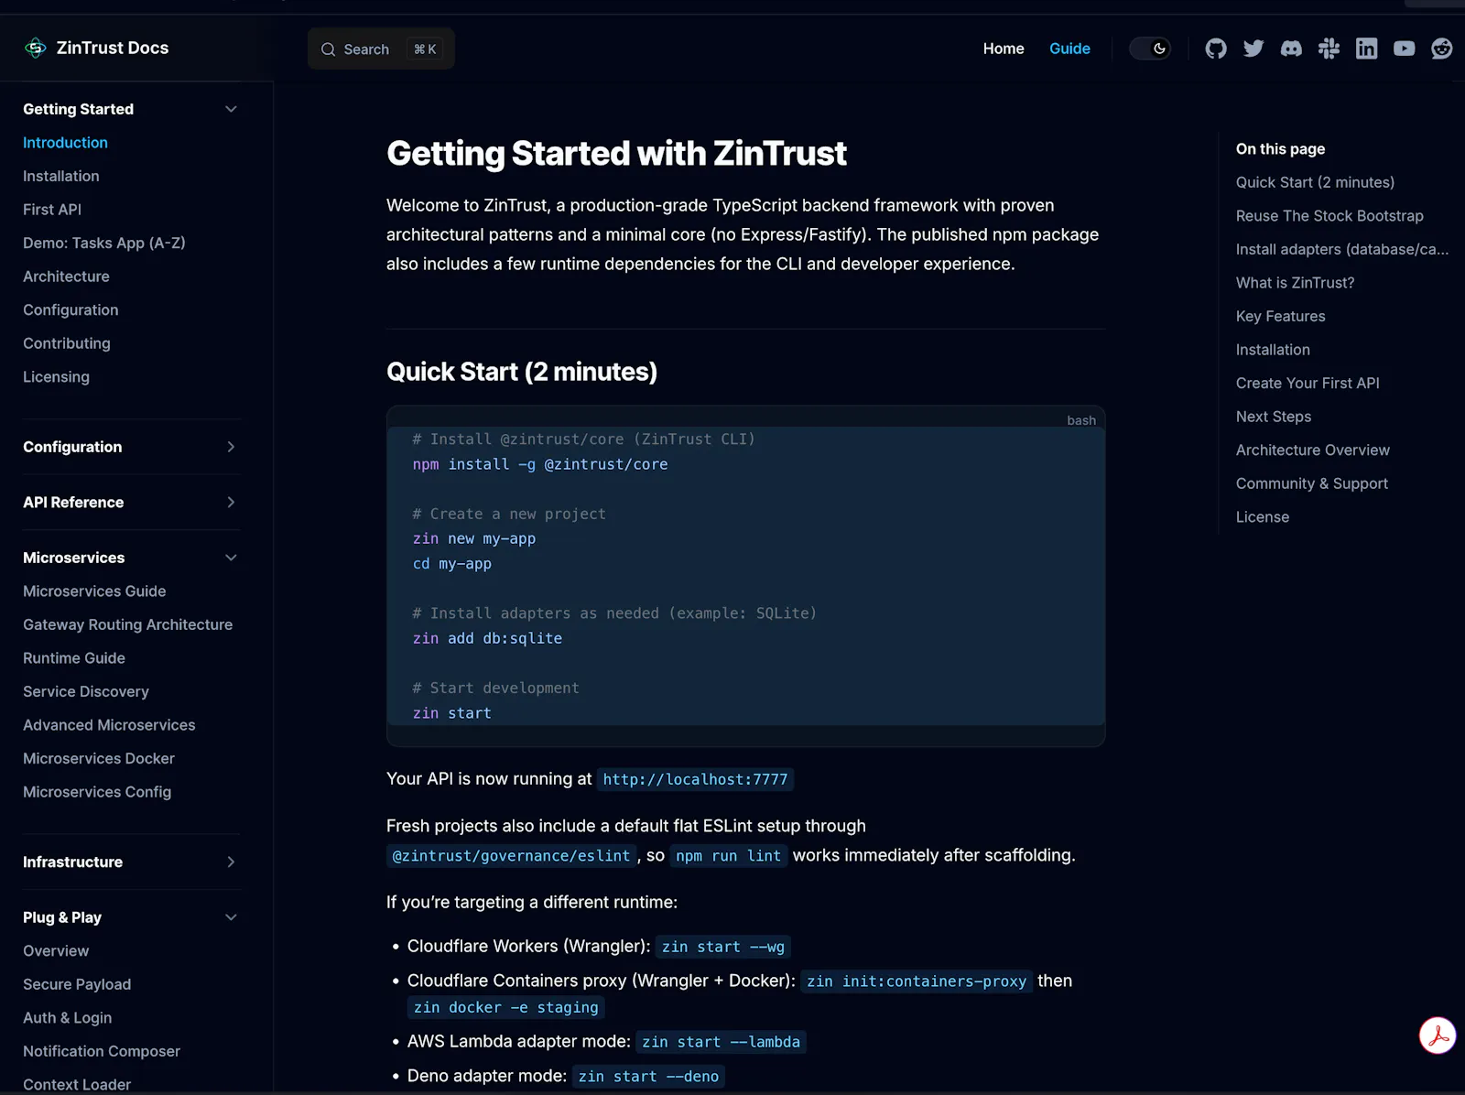This screenshot has height=1095, width=1465.
Task: Jump to Installation in page outline
Action: coord(1273,350)
